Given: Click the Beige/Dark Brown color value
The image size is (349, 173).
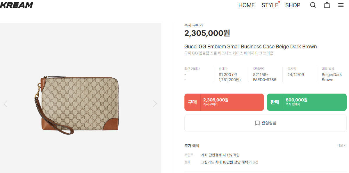Looking at the screenshot, I should tap(332, 77).
